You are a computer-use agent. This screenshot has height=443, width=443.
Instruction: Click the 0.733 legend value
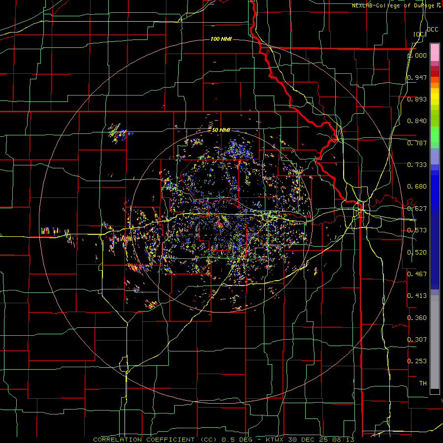point(417,165)
